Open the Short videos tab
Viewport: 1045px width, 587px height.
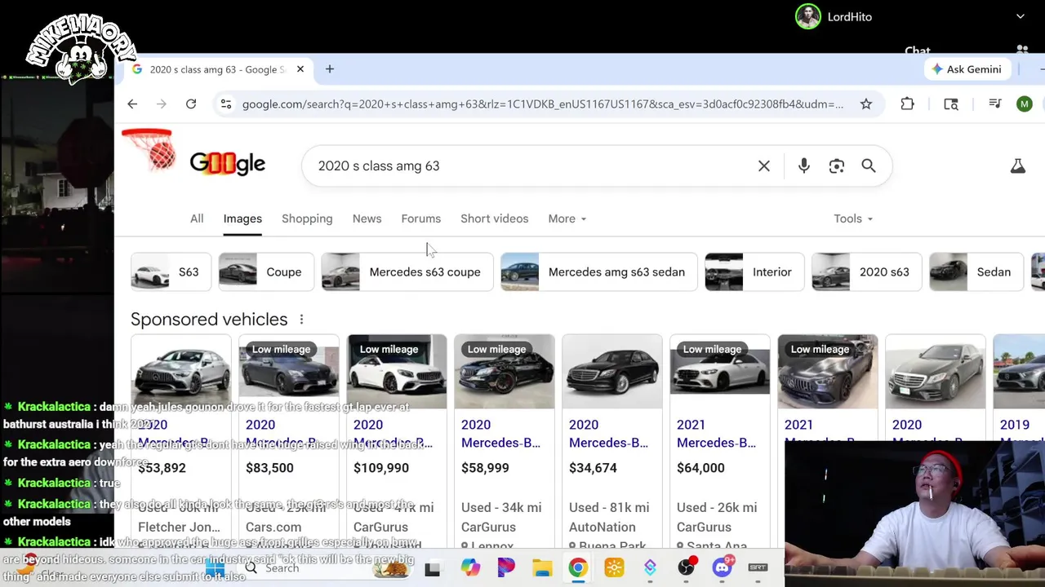pyautogui.click(x=494, y=218)
